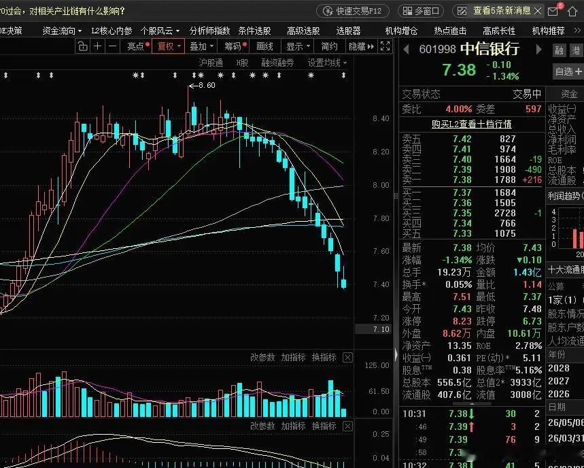Expand 隐藏 hidden toolbar items
584x468 pixels.
tap(361, 46)
